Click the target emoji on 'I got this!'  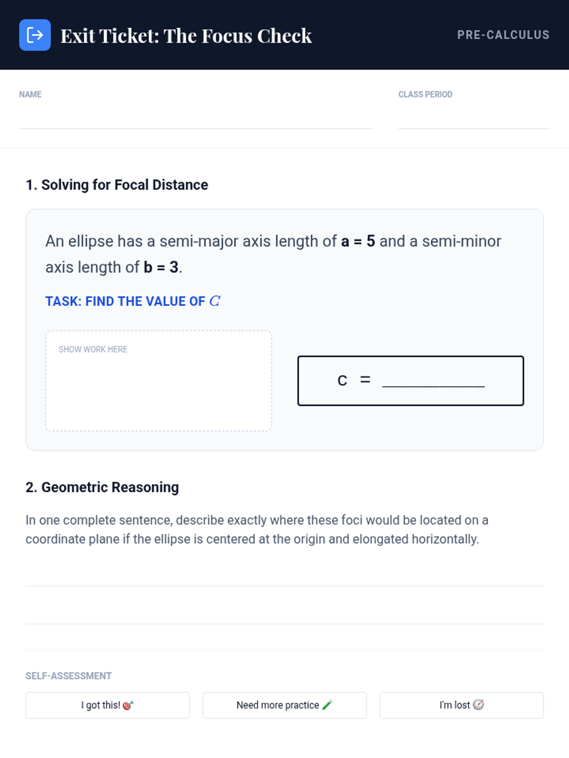pyautogui.click(x=128, y=705)
